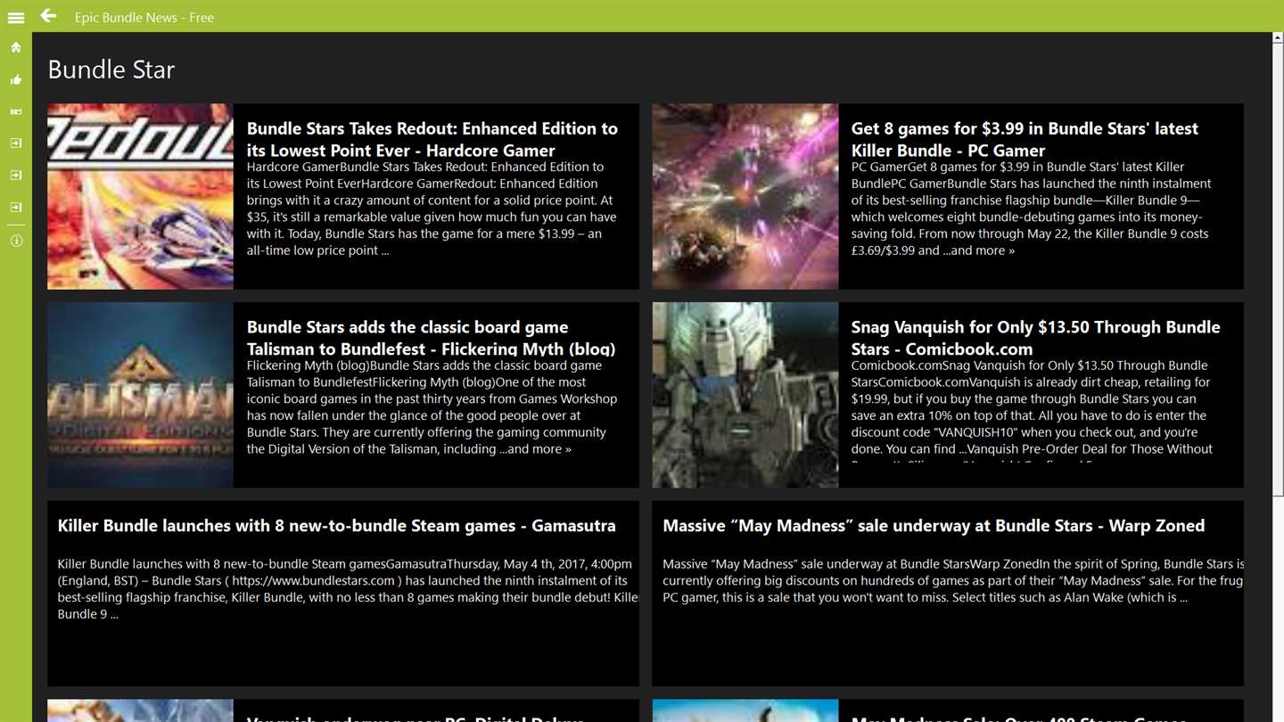Click the Gamasutra article body text
The width and height of the screenshot is (1284, 722).
point(348,588)
